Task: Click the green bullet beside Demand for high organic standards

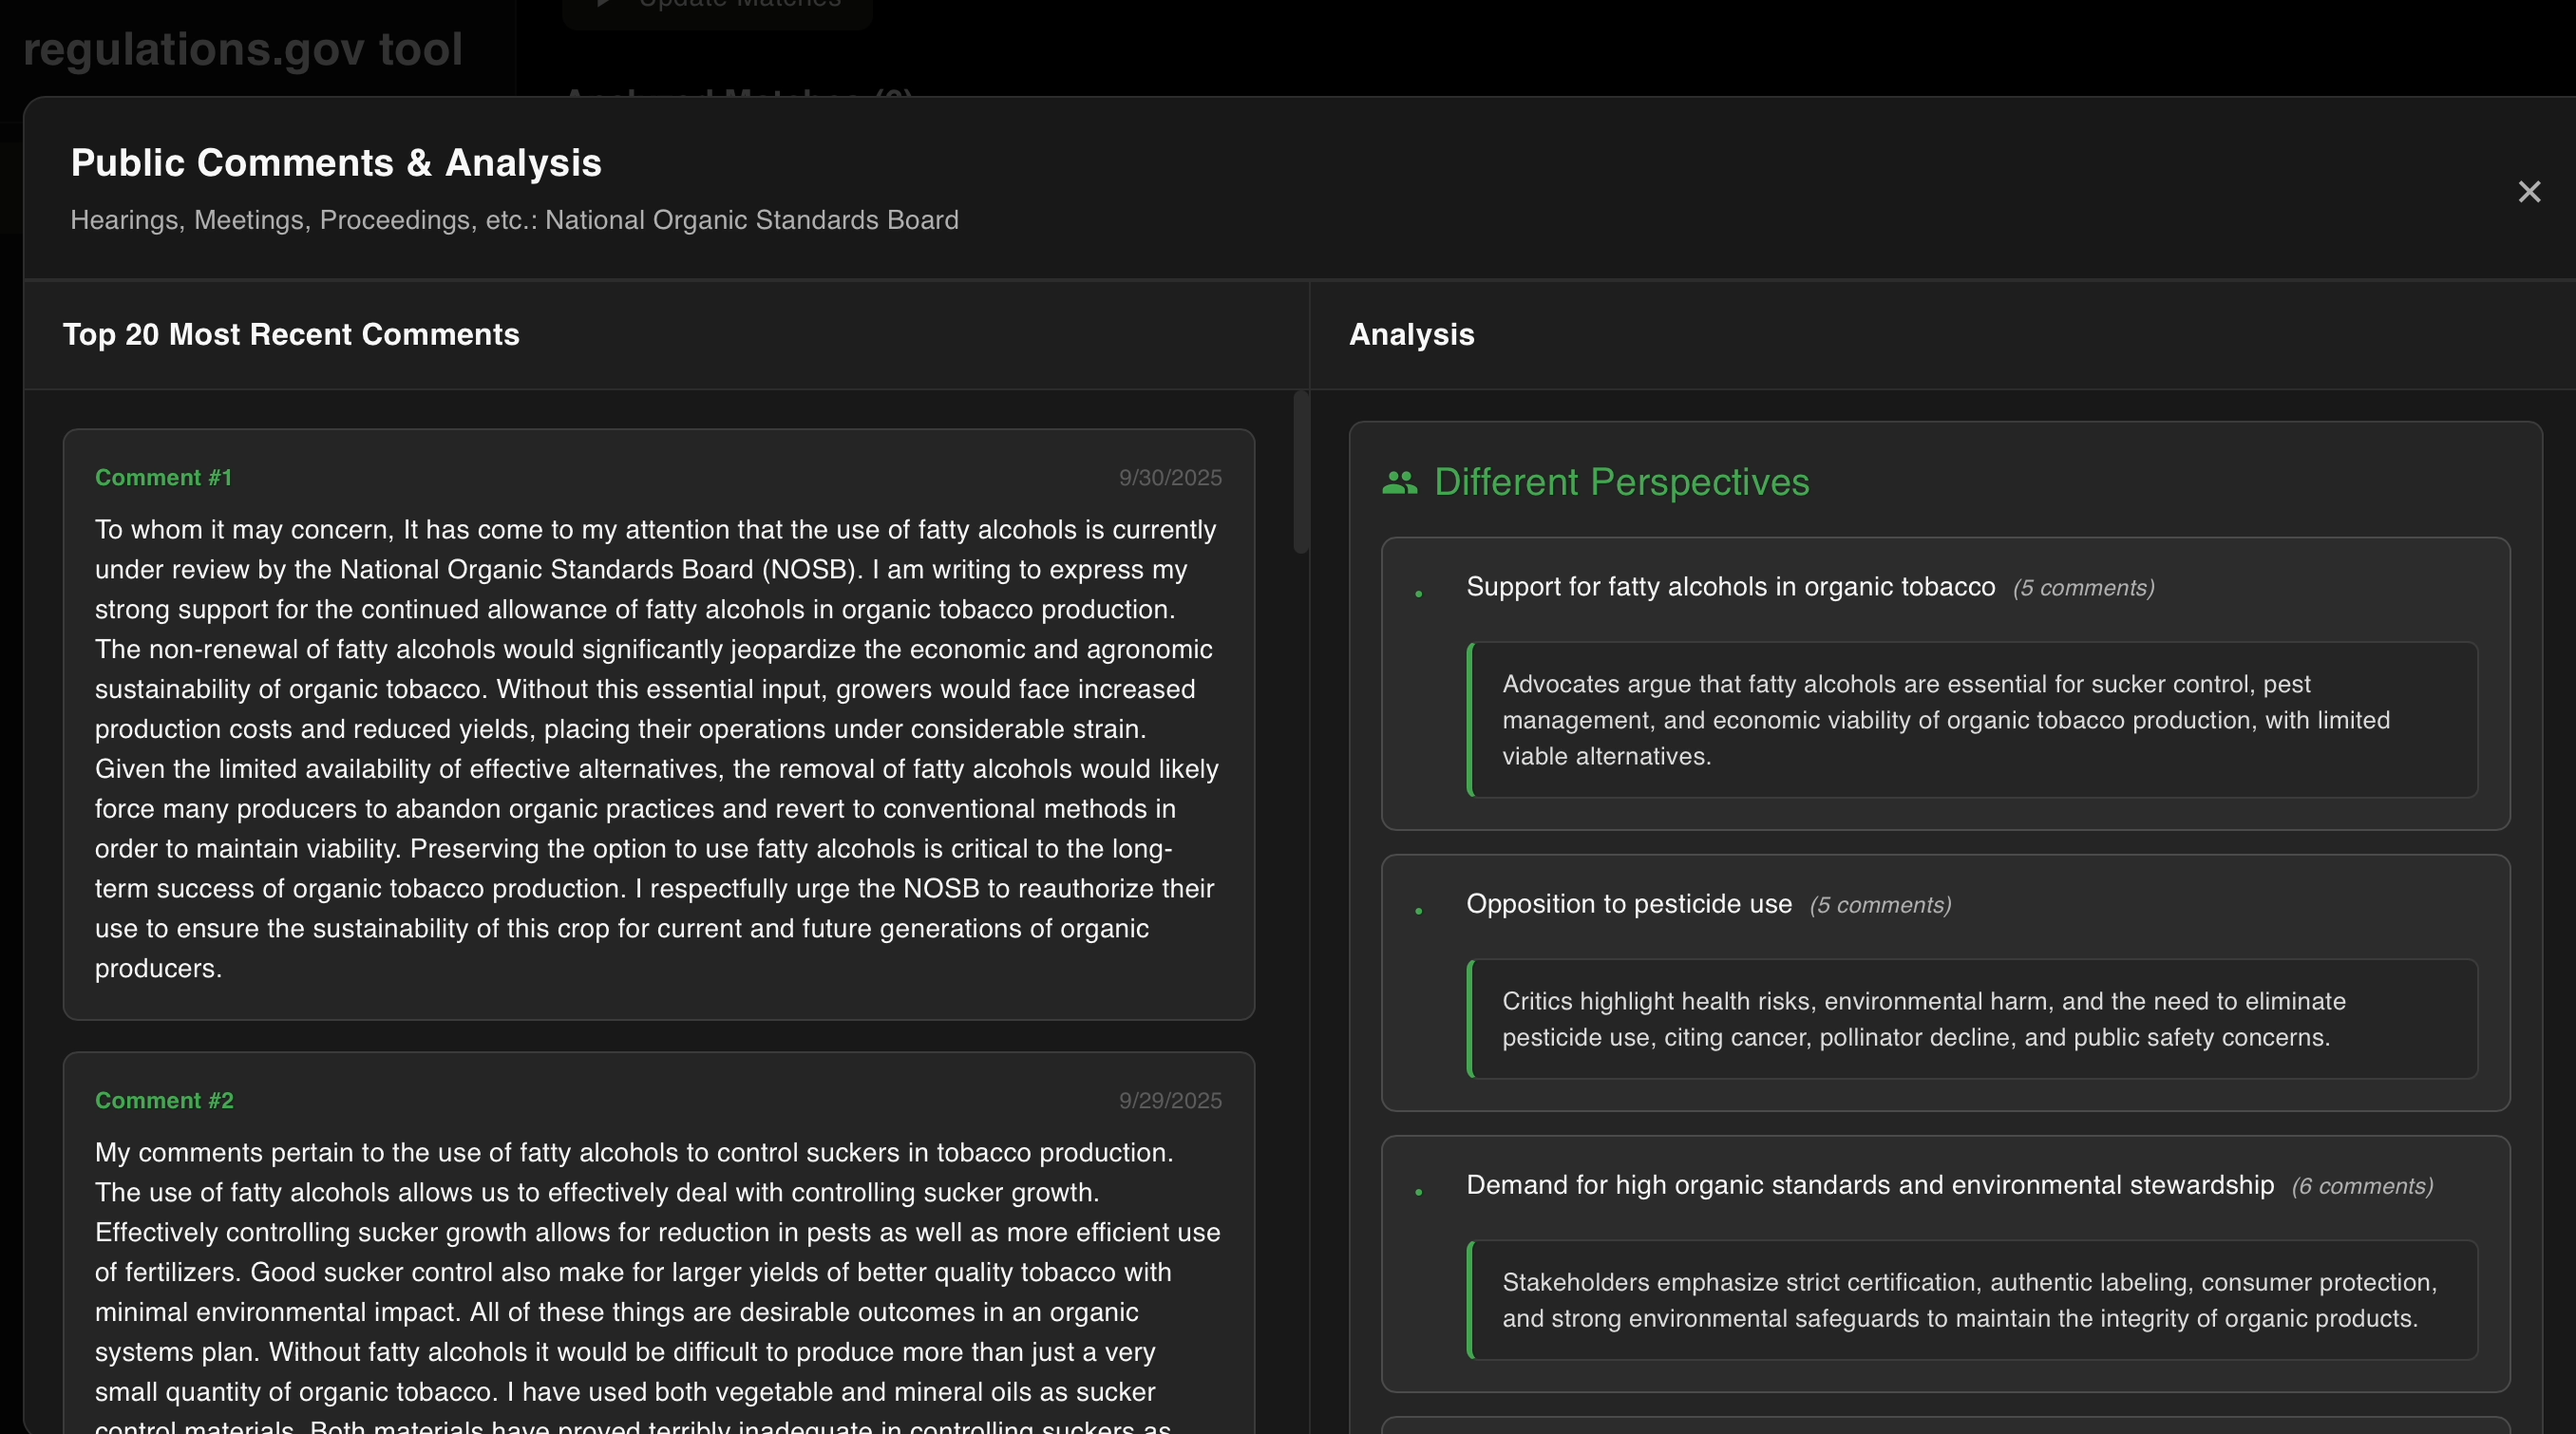Action: (1418, 1192)
